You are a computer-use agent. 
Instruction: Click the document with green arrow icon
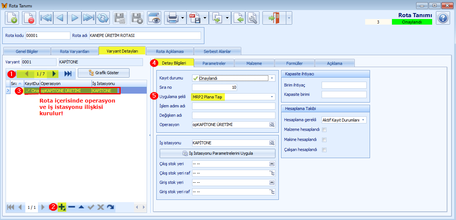coord(239,18)
